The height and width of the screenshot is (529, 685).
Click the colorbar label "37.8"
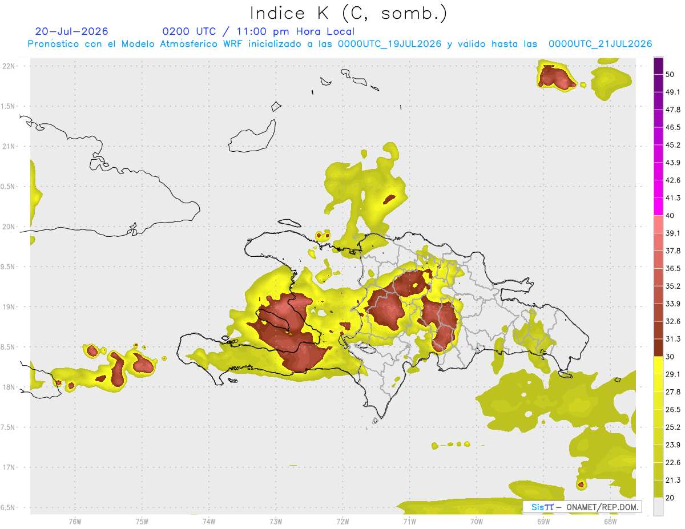(673, 251)
